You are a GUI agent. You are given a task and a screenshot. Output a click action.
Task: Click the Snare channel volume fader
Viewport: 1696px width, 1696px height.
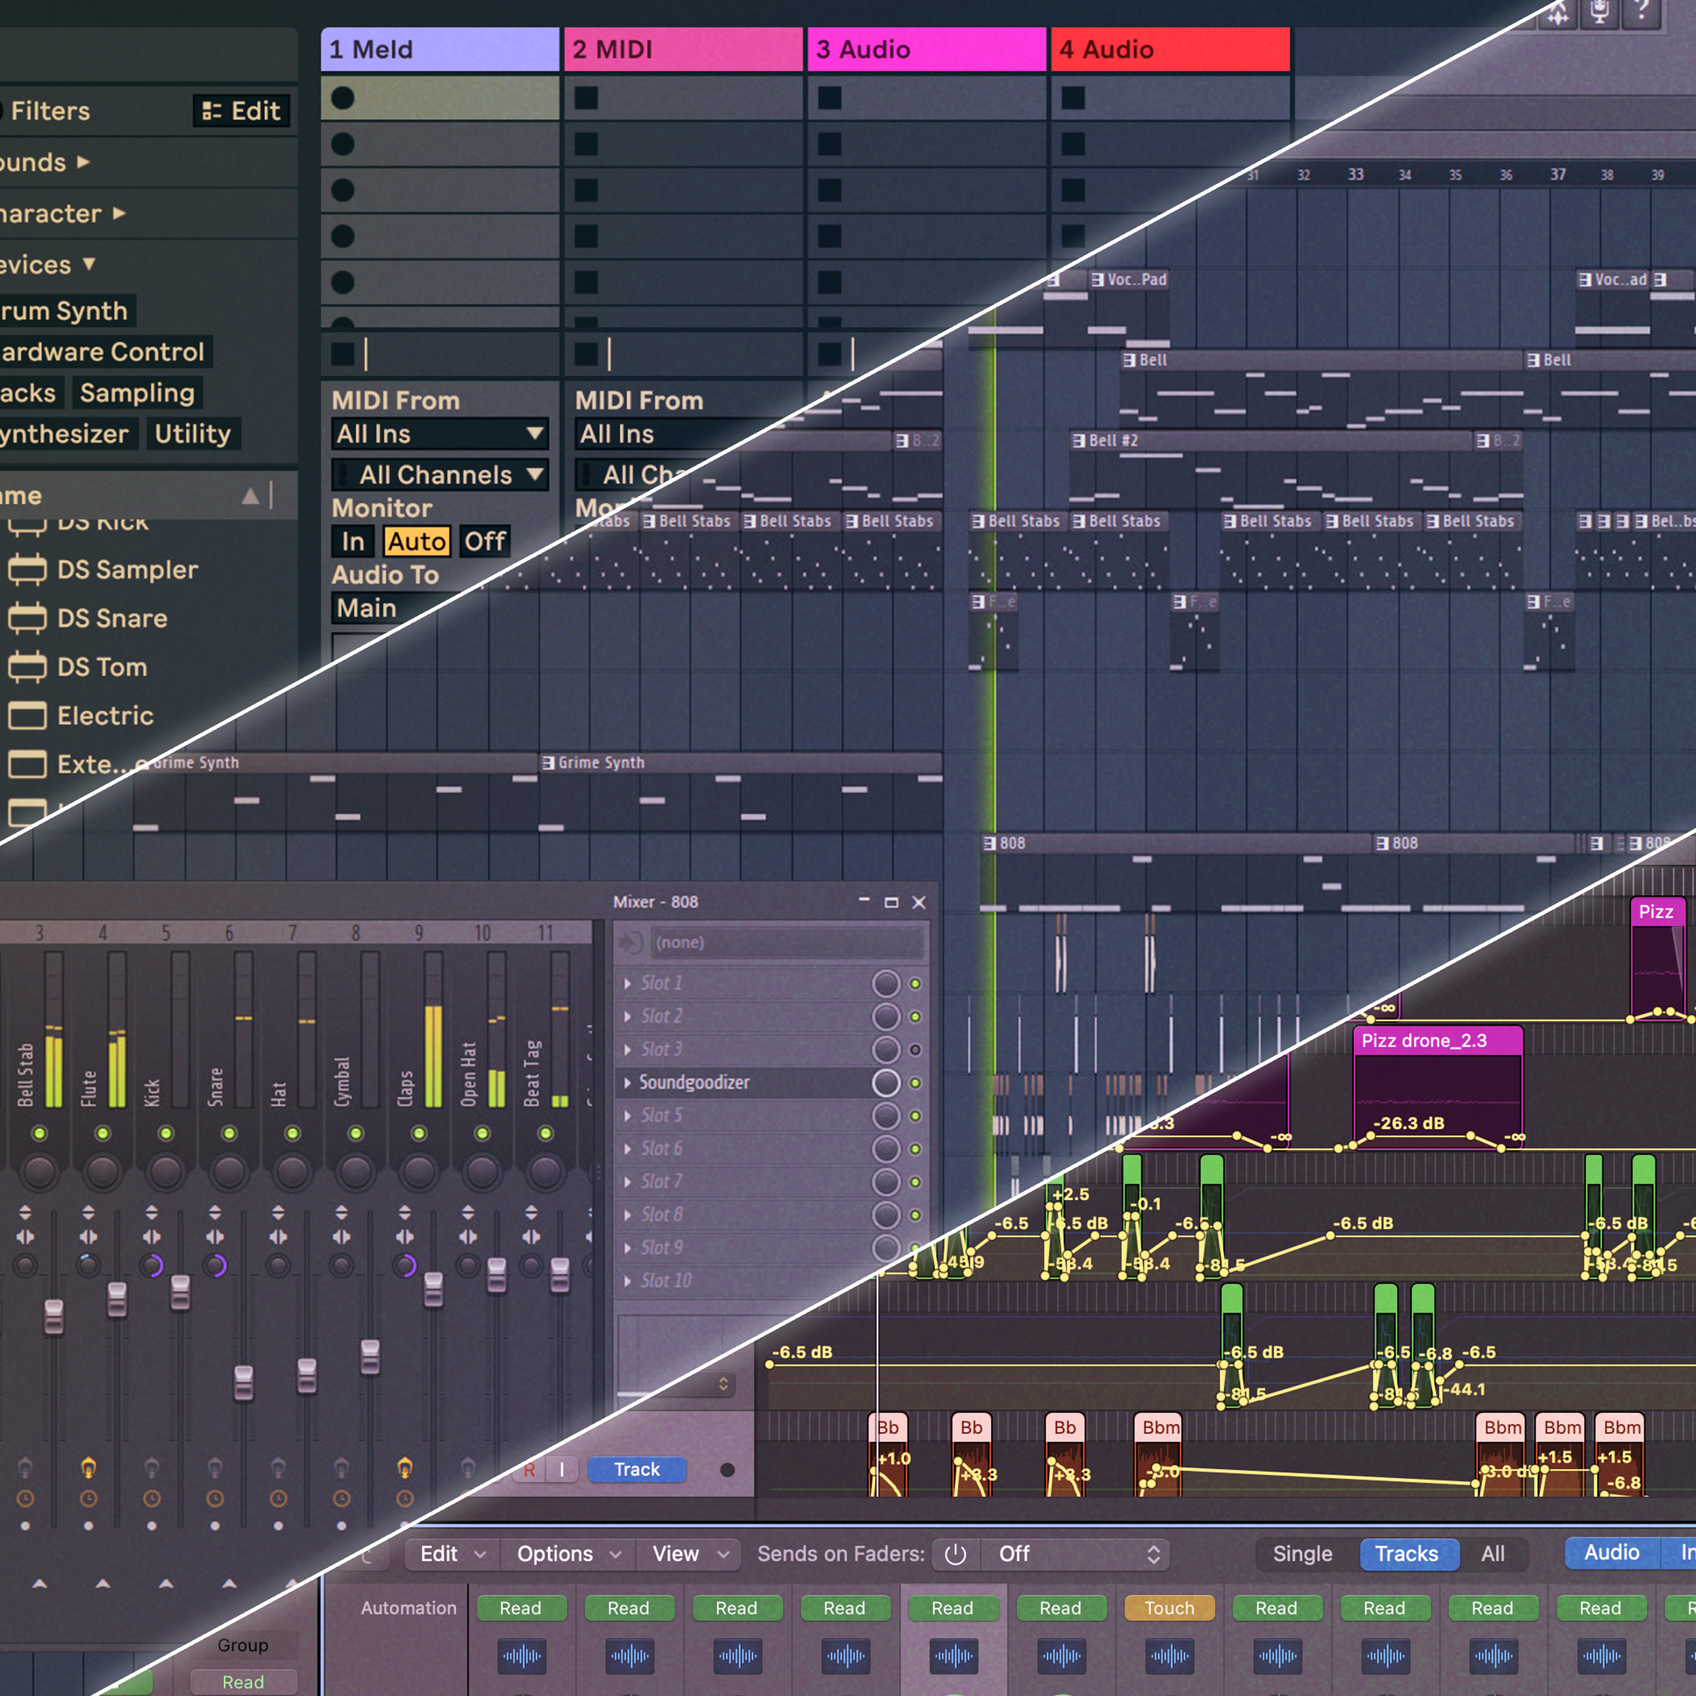tap(243, 1383)
